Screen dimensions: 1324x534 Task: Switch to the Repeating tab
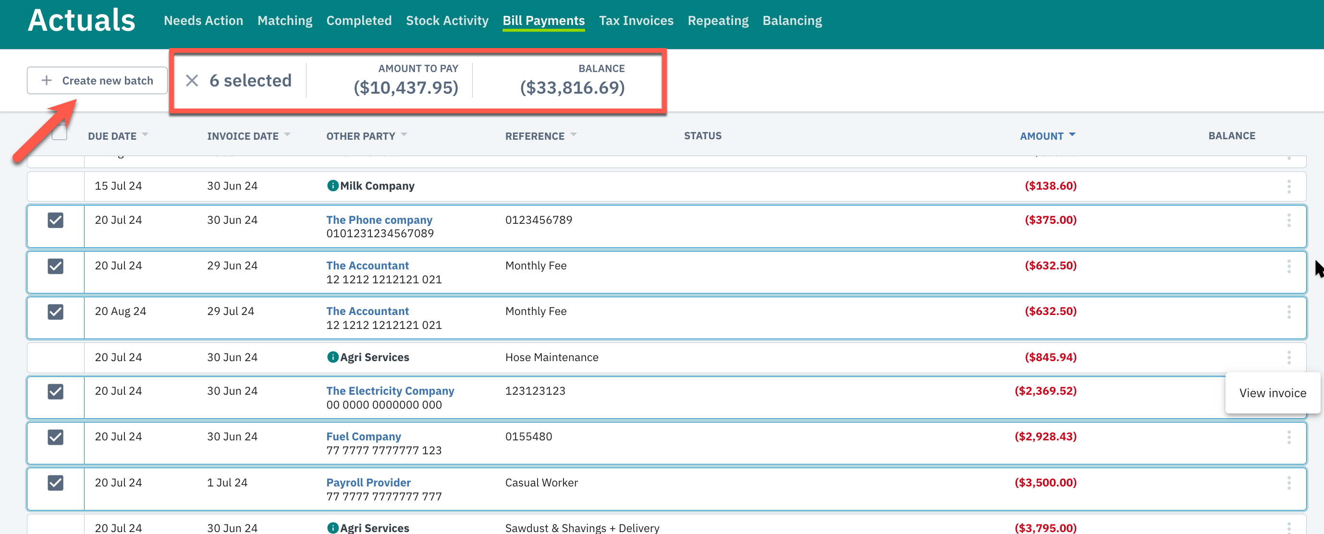coord(718,21)
